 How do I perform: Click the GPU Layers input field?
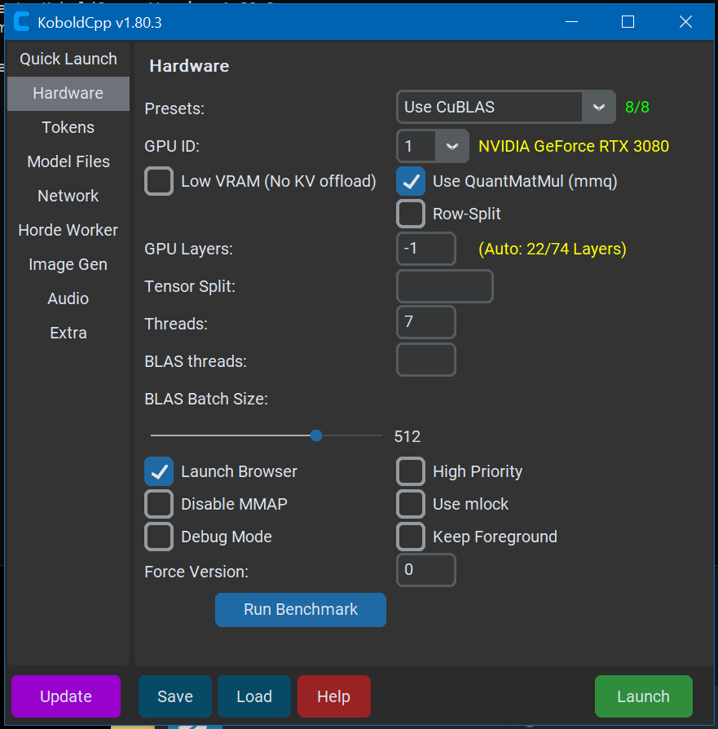pos(425,249)
